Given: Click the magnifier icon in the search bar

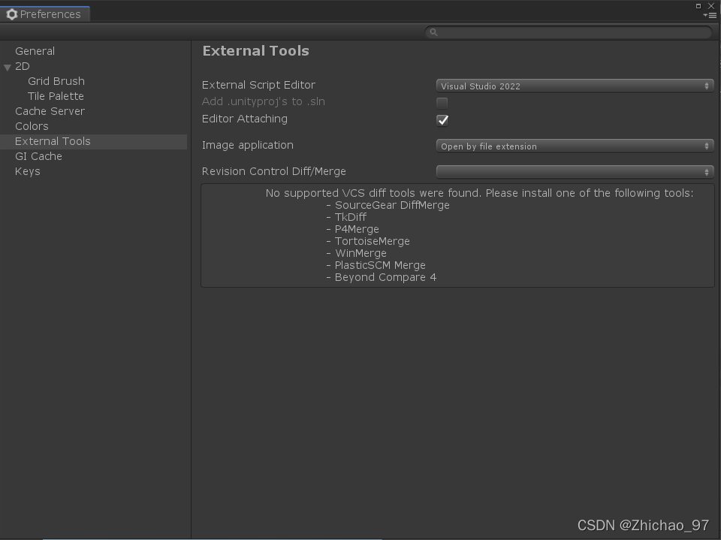Looking at the screenshot, I should pos(433,32).
